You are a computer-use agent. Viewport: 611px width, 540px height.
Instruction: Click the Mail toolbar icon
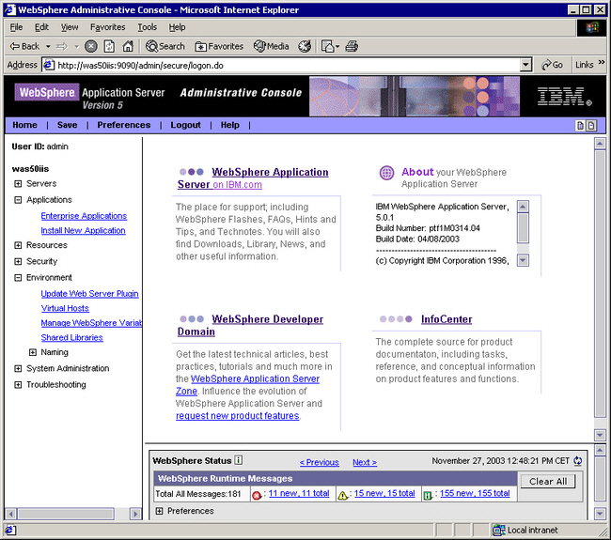[327, 46]
